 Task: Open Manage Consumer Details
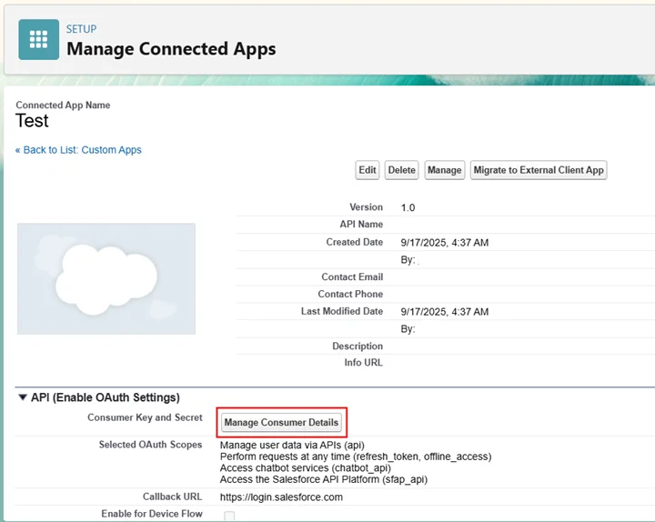(x=281, y=422)
